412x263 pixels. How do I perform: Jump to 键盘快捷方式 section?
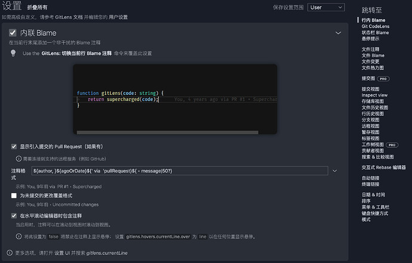coord(375,214)
